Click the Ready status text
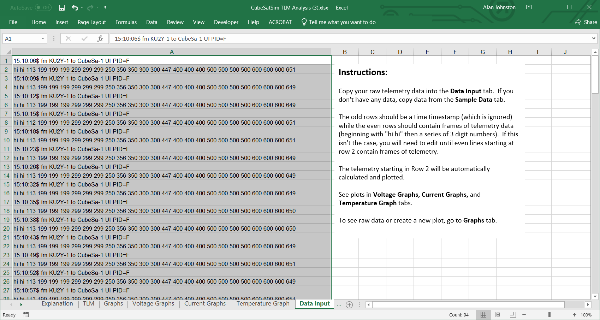The image size is (600, 320). pos(9,315)
